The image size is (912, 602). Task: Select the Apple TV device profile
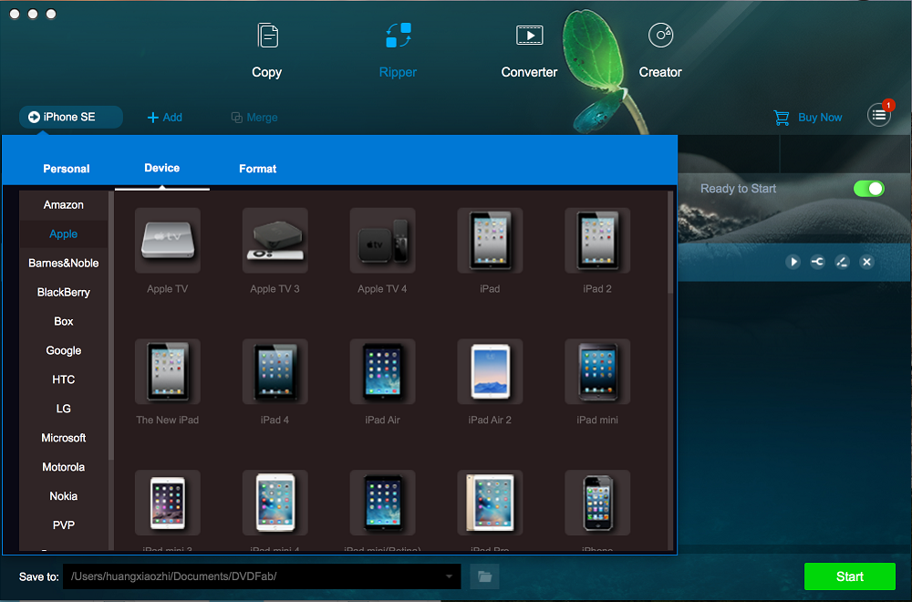tap(168, 240)
